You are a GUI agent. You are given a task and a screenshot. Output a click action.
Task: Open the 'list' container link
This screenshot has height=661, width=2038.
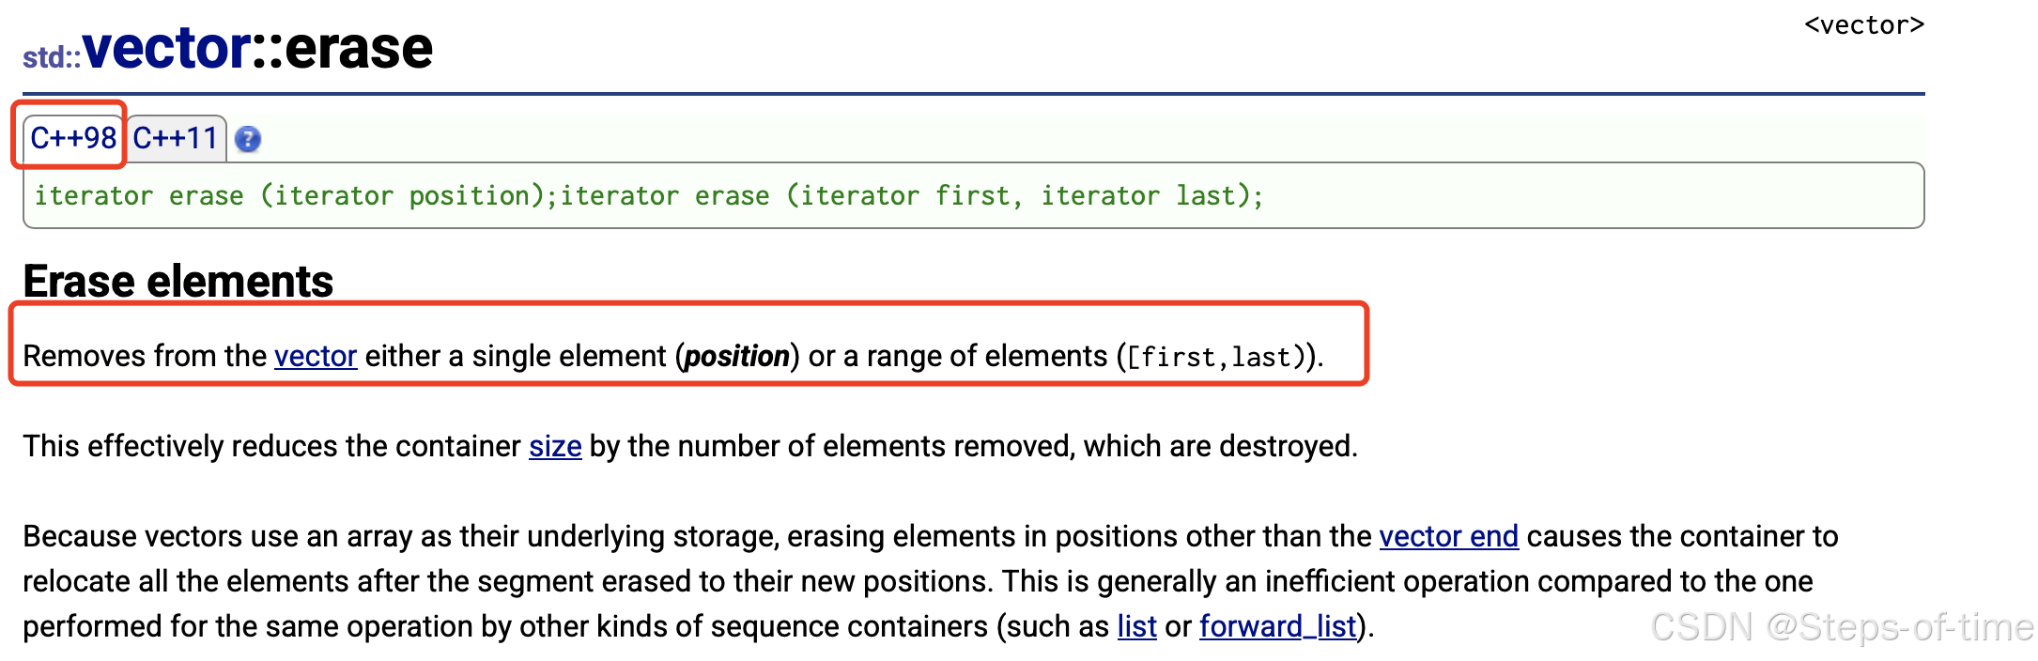1136,626
